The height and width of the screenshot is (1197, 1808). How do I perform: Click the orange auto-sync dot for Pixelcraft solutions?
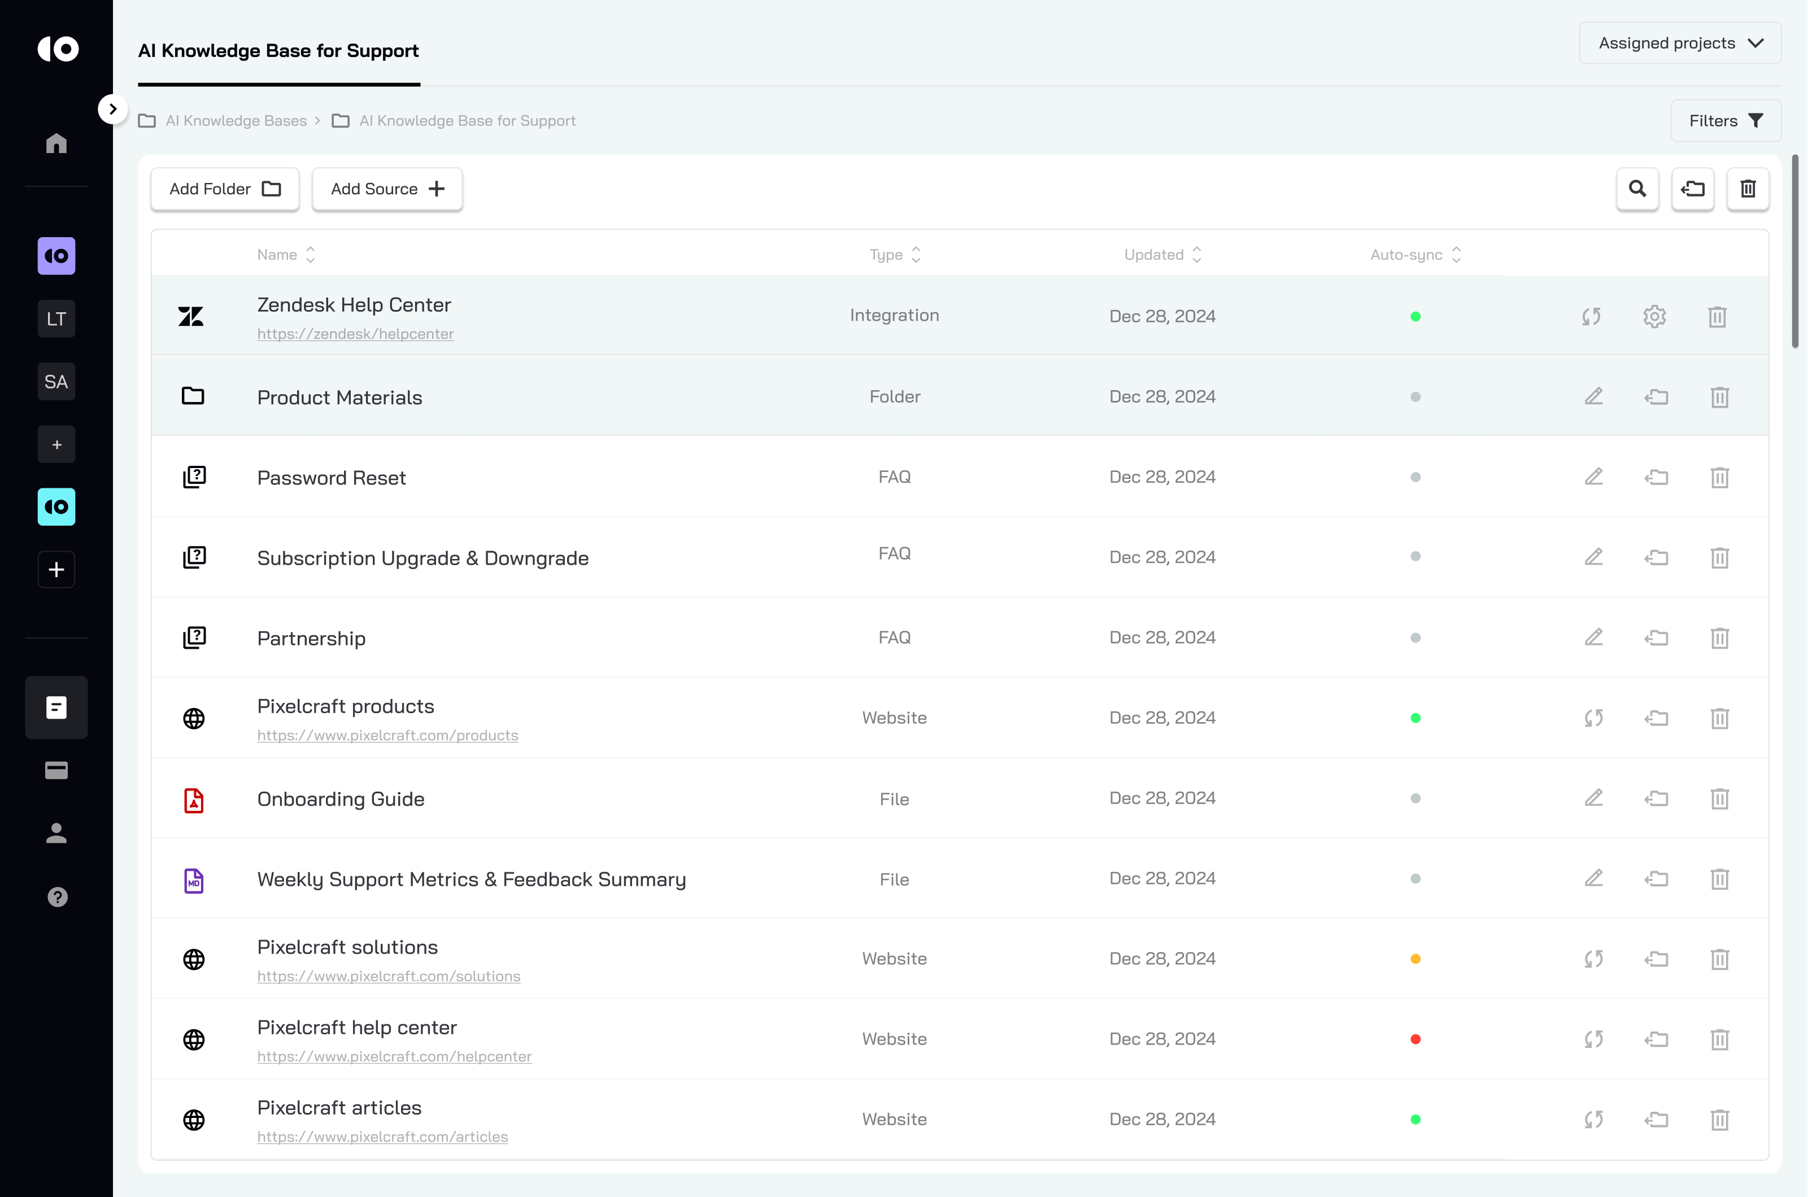pos(1415,959)
